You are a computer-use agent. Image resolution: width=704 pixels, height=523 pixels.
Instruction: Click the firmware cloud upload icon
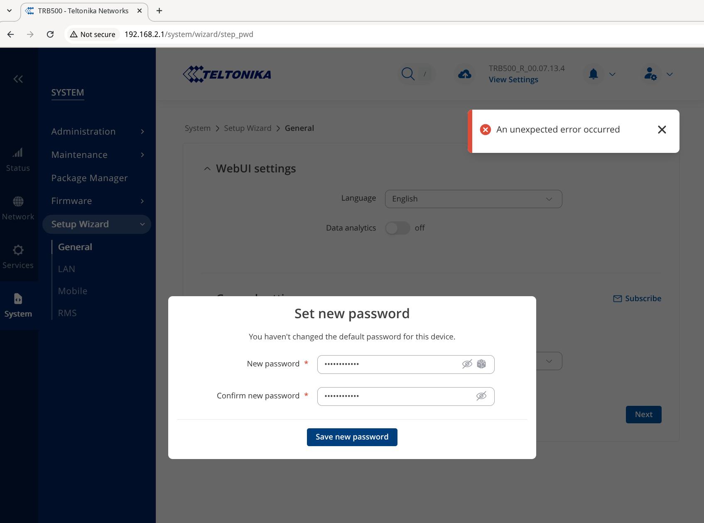click(x=464, y=74)
